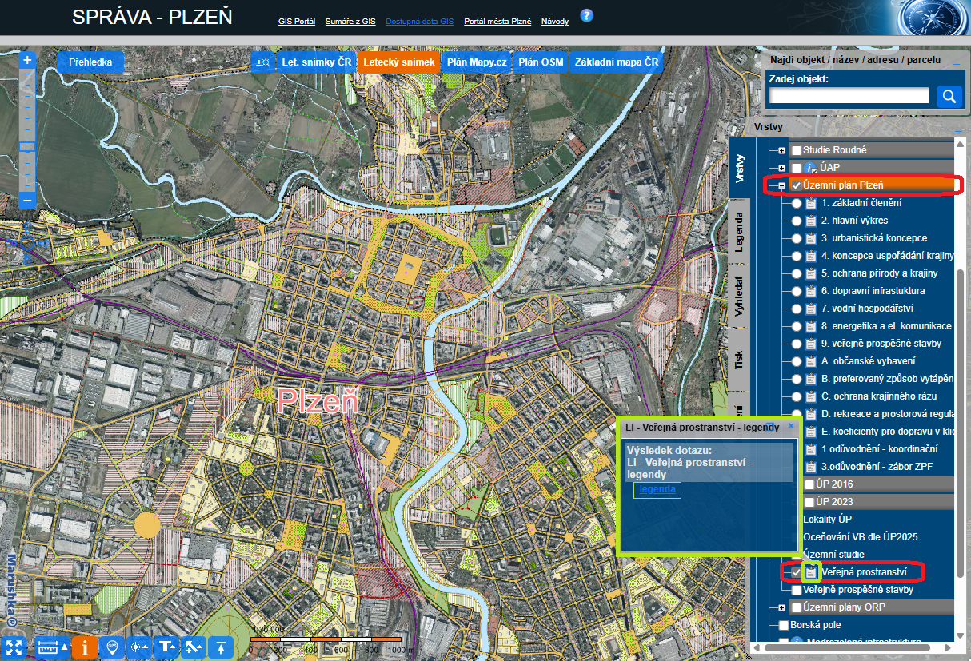Image resolution: width=971 pixels, height=661 pixels.
Task: Enable the ÚAP layer checkbox
Action: tap(797, 168)
